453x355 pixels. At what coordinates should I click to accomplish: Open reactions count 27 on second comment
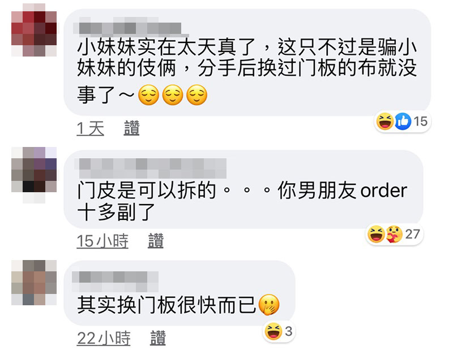(412, 234)
